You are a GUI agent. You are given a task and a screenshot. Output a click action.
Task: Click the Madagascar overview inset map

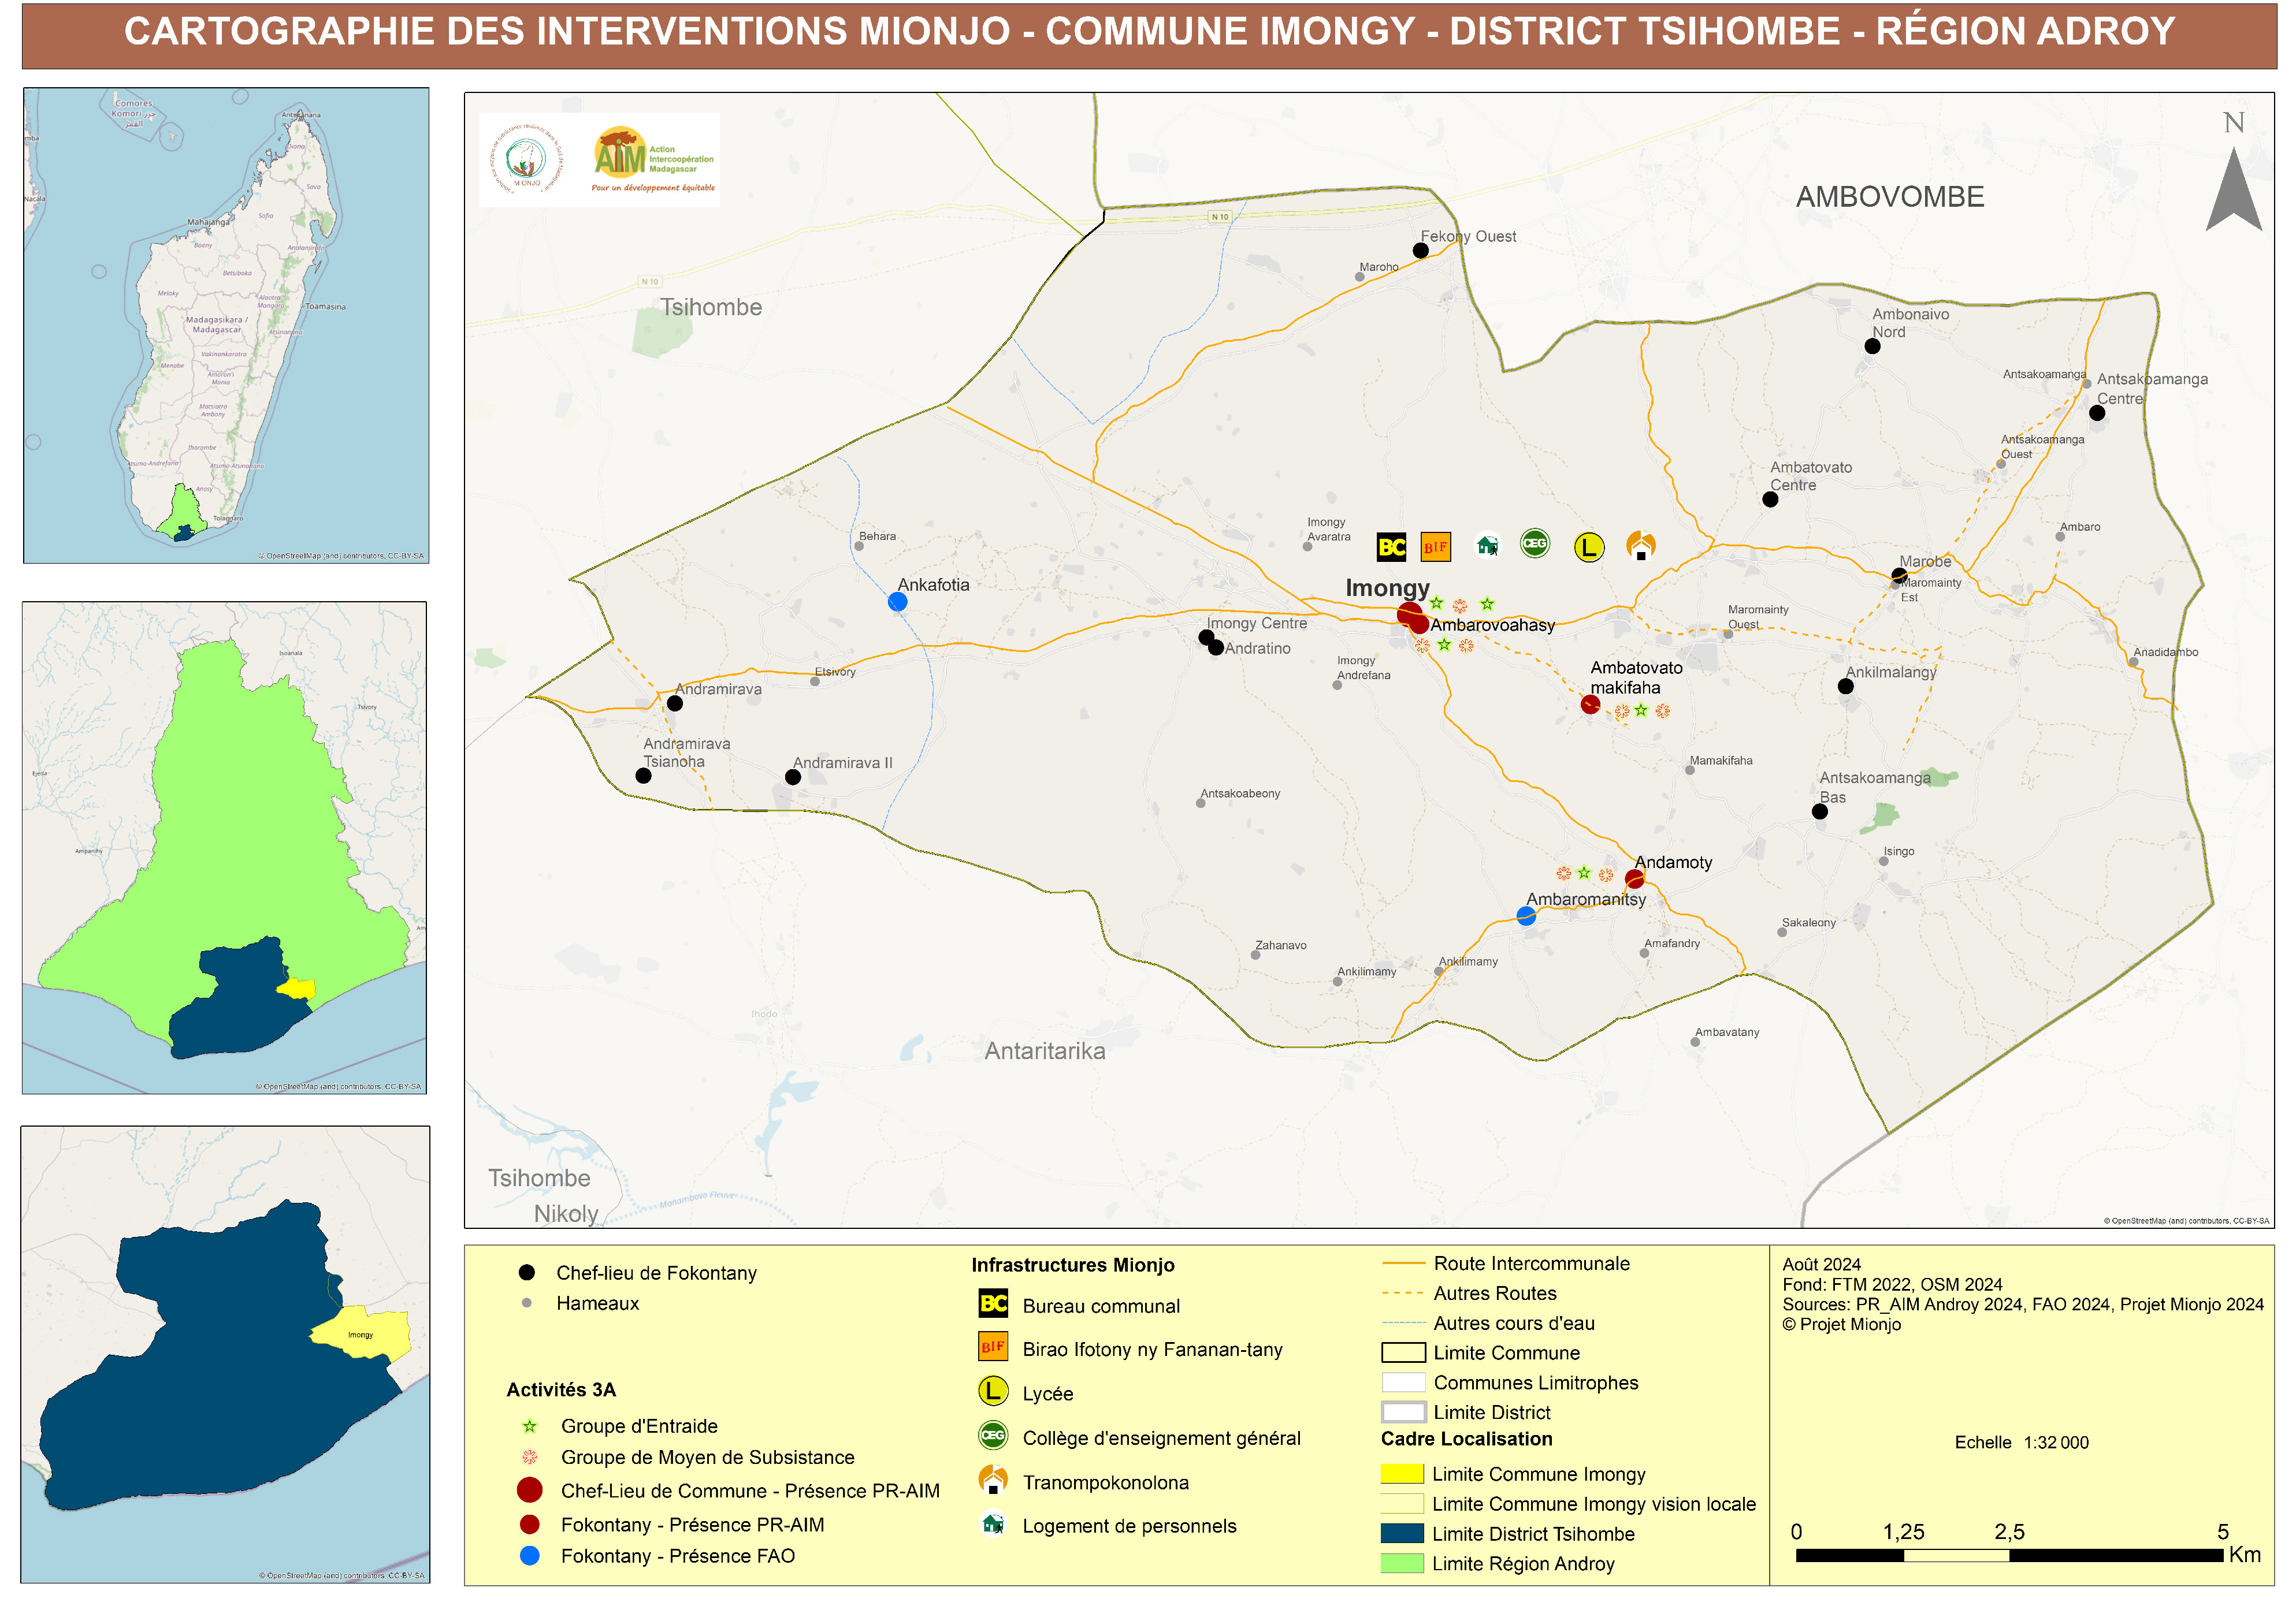point(226,325)
